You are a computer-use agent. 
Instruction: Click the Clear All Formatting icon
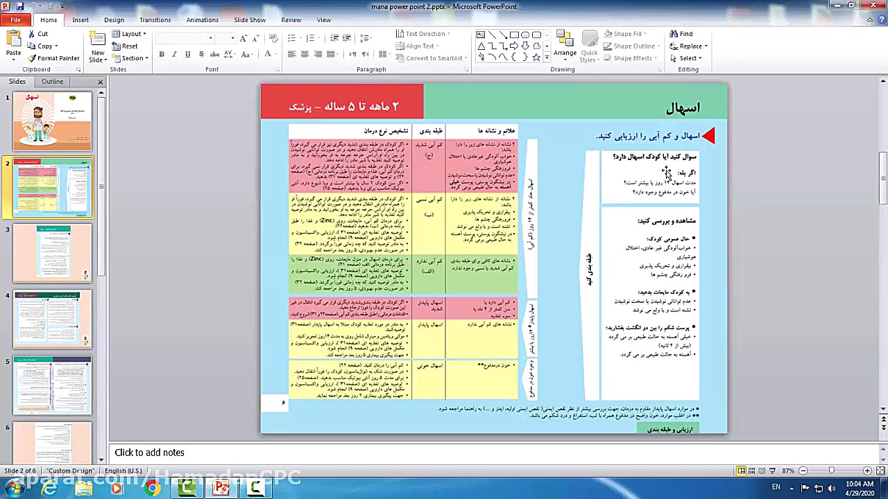click(273, 38)
